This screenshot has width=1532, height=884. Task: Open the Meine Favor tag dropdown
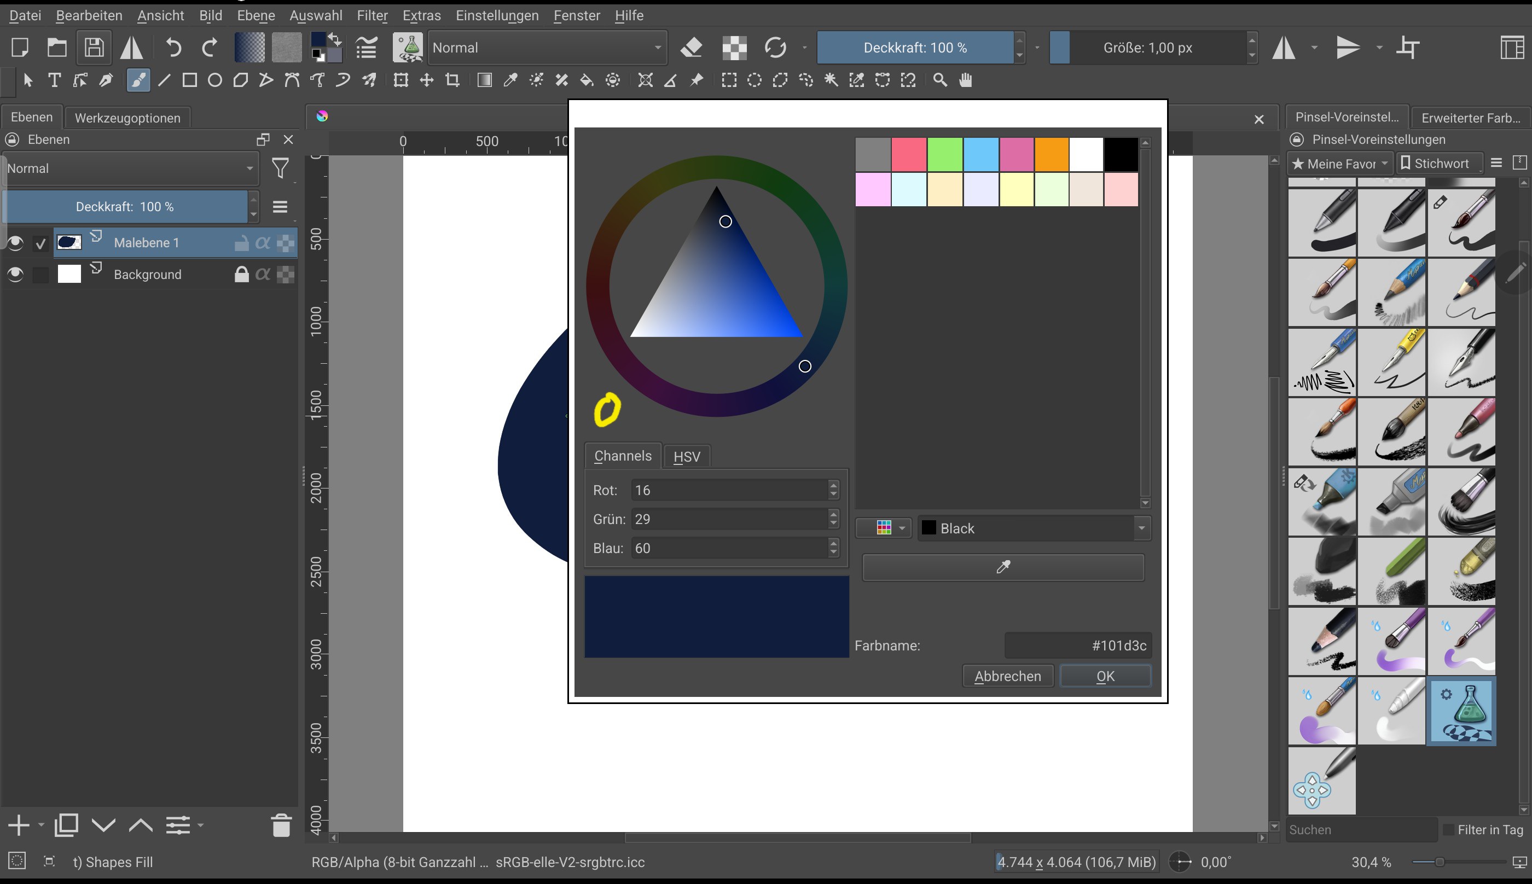click(1339, 164)
